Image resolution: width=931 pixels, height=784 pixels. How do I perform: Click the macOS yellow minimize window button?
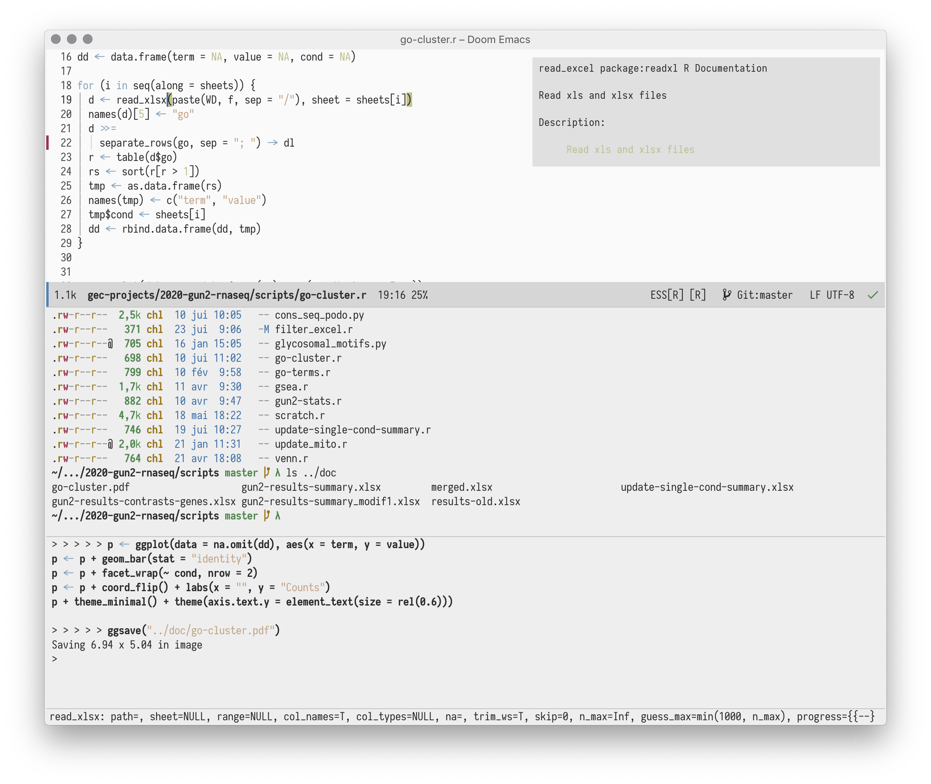[72, 39]
